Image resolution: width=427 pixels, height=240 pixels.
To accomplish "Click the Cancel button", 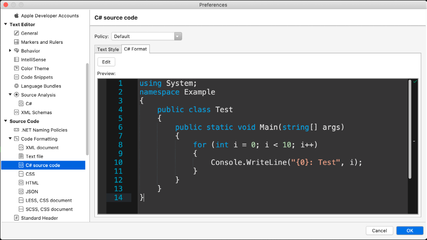I will [379, 231].
